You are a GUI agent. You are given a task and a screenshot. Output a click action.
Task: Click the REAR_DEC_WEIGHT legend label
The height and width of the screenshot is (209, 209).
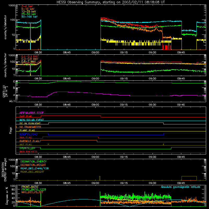(x=32, y=172)
